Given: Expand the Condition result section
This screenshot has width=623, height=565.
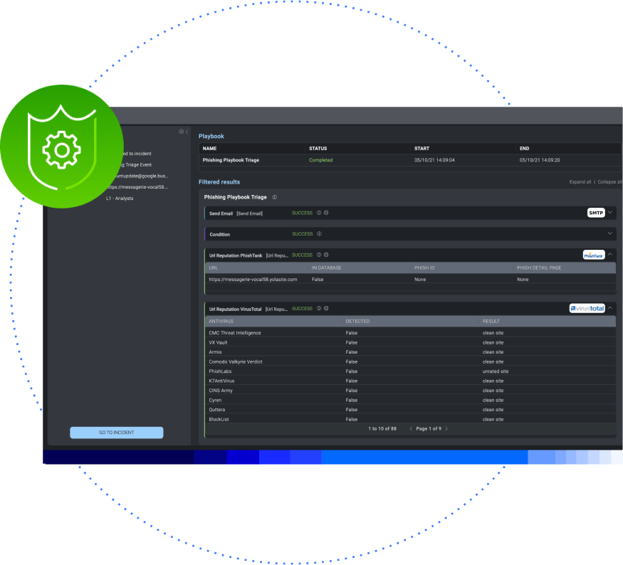Looking at the screenshot, I should tap(610, 233).
